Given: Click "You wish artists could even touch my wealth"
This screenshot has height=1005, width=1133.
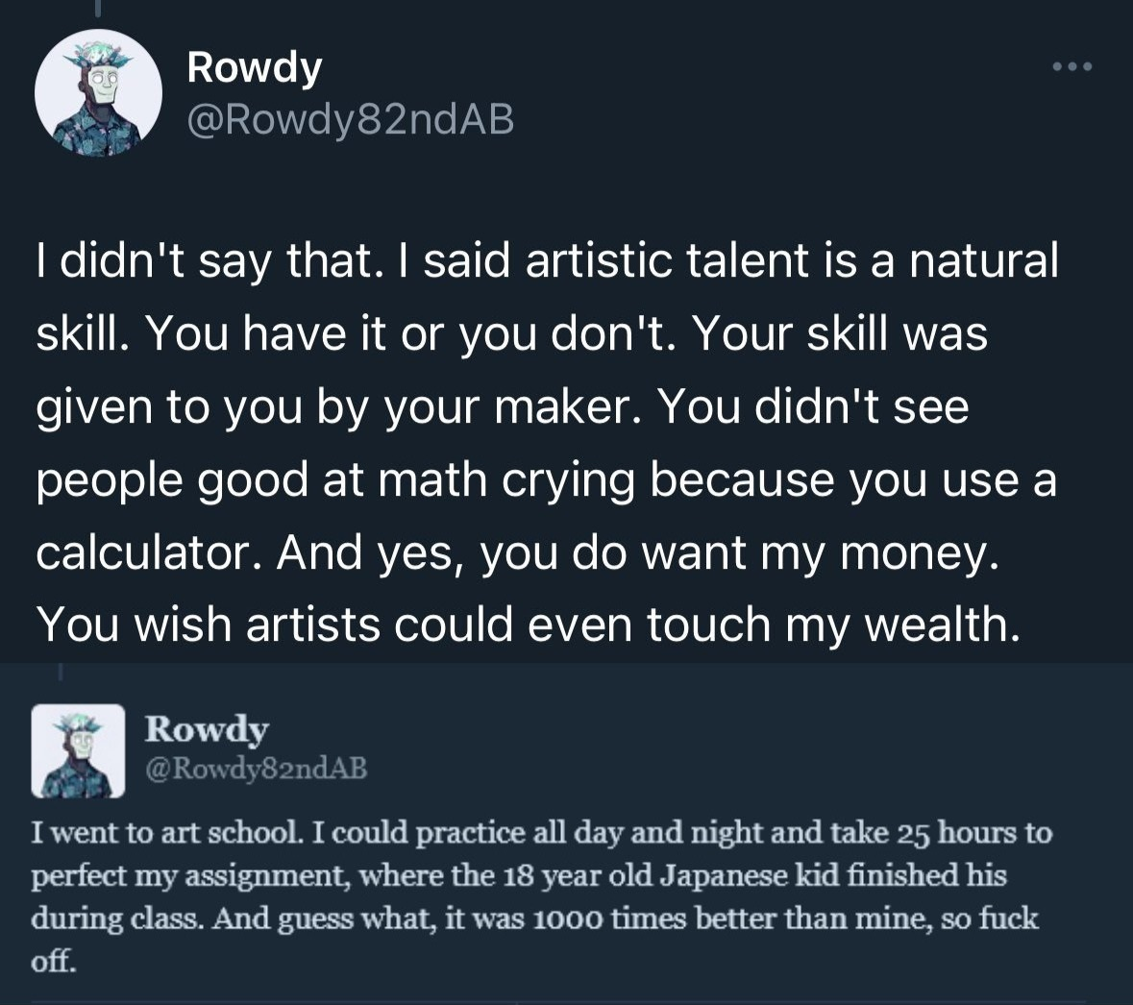Looking at the screenshot, I should [527, 625].
